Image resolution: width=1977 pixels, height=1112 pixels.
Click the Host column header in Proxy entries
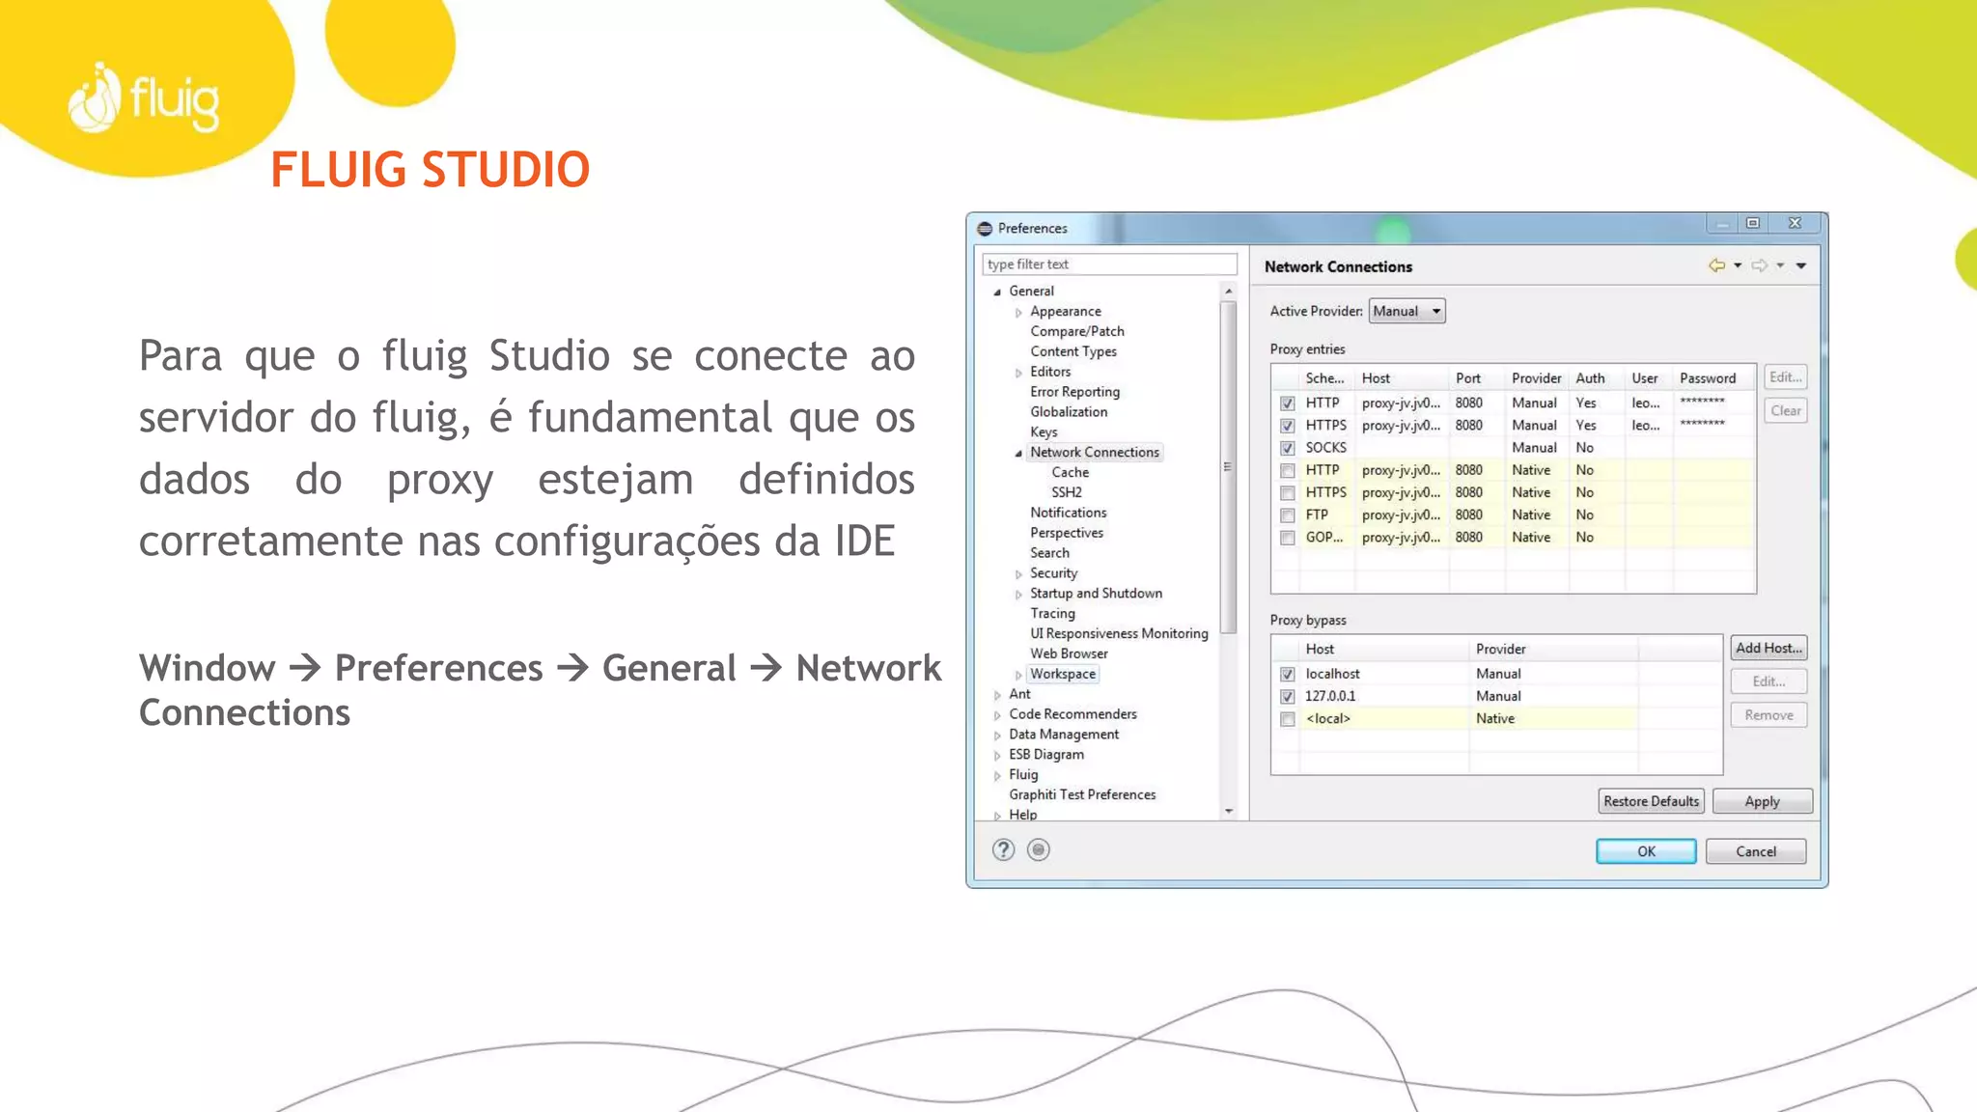click(1402, 378)
